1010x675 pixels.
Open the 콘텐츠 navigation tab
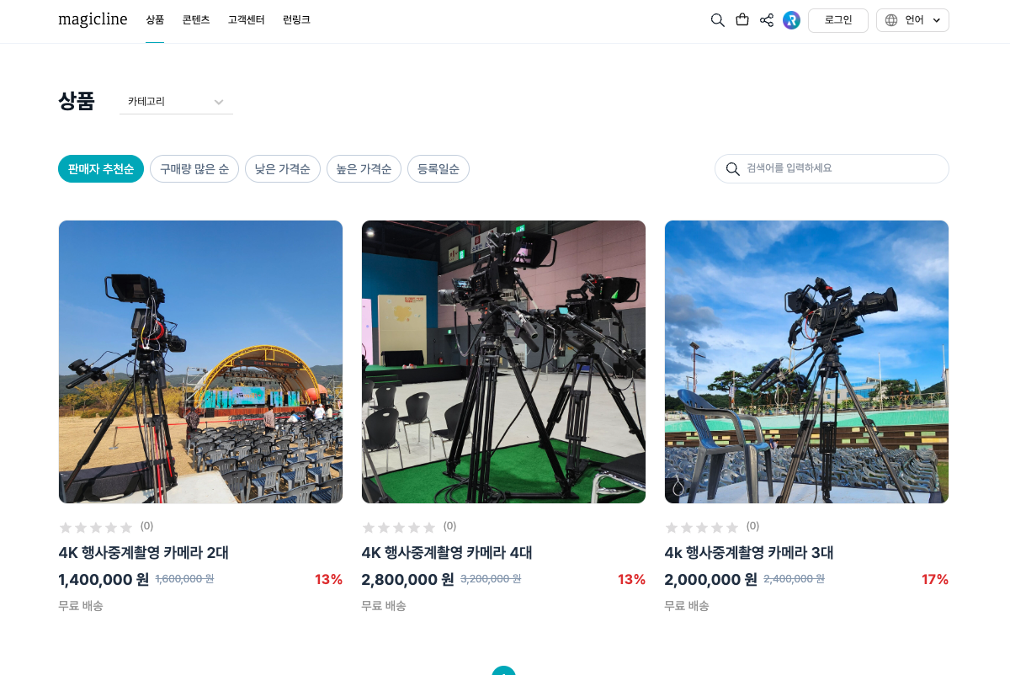[196, 20]
